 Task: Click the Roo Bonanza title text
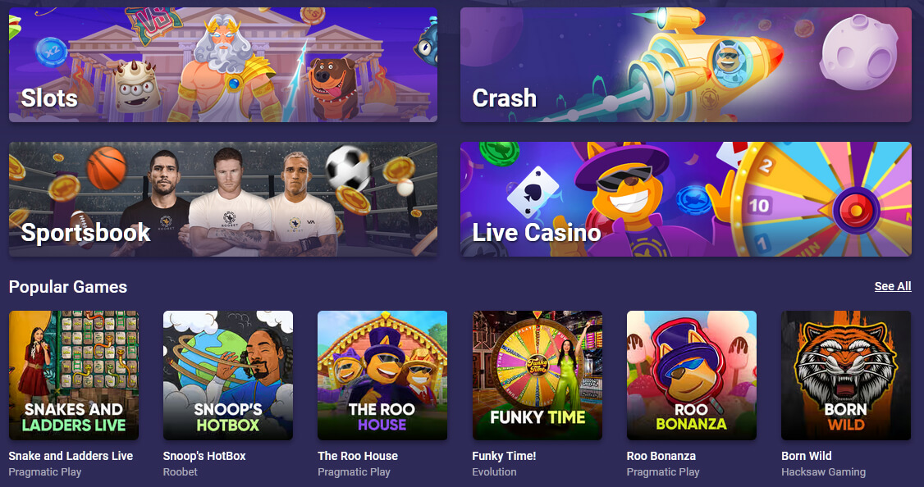661,456
